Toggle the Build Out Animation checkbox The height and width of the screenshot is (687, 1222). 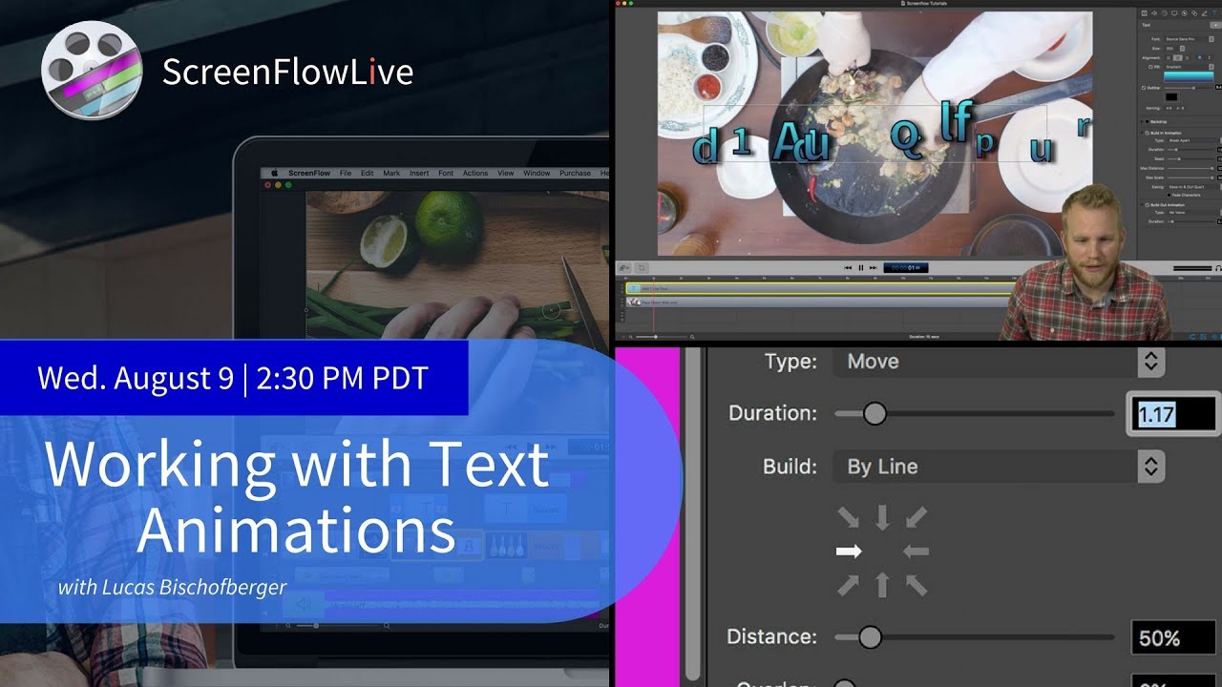[x=1147, y=205]
